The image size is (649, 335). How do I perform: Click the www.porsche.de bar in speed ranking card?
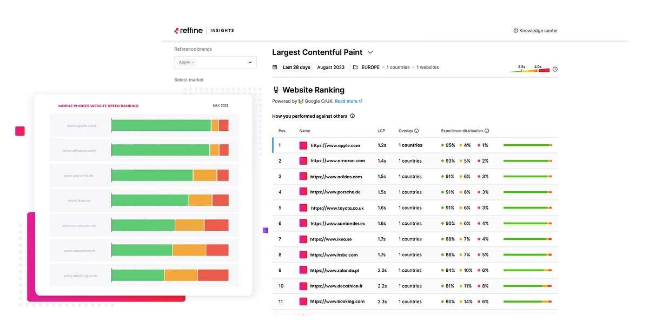coord(170,175)
